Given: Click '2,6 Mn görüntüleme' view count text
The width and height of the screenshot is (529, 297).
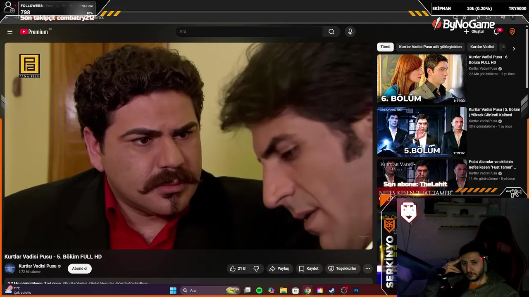Looking at the screenshot, I should [484, 74].
